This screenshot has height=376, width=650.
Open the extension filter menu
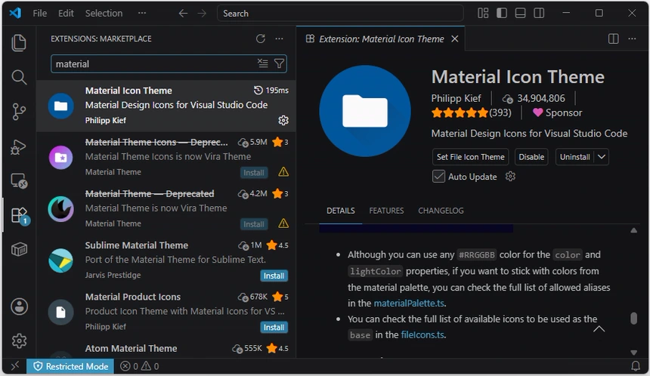(x=279, y=63)
